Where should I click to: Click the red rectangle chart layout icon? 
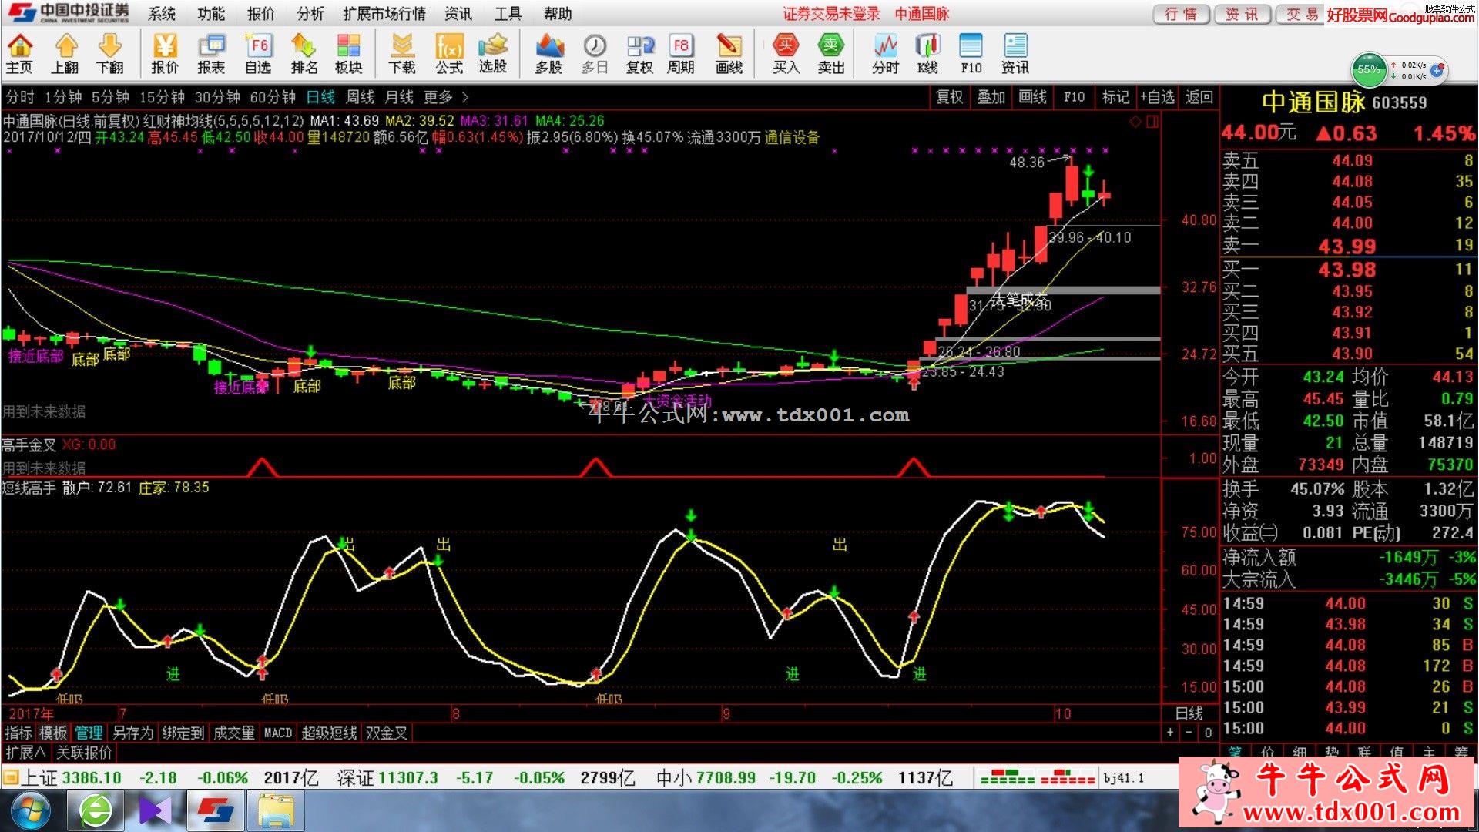tap(1152, 122)
